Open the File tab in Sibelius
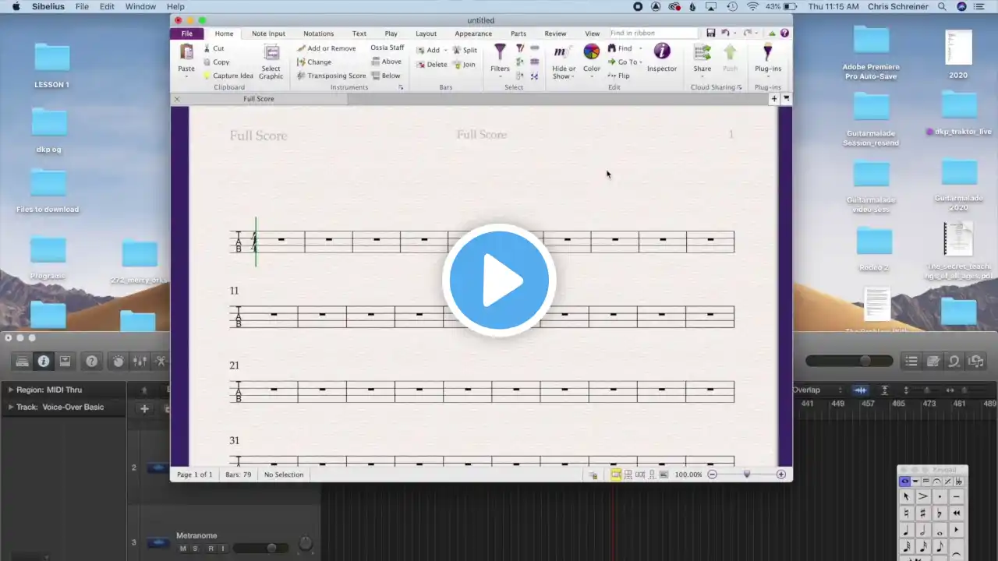 (x=187, y=34)
